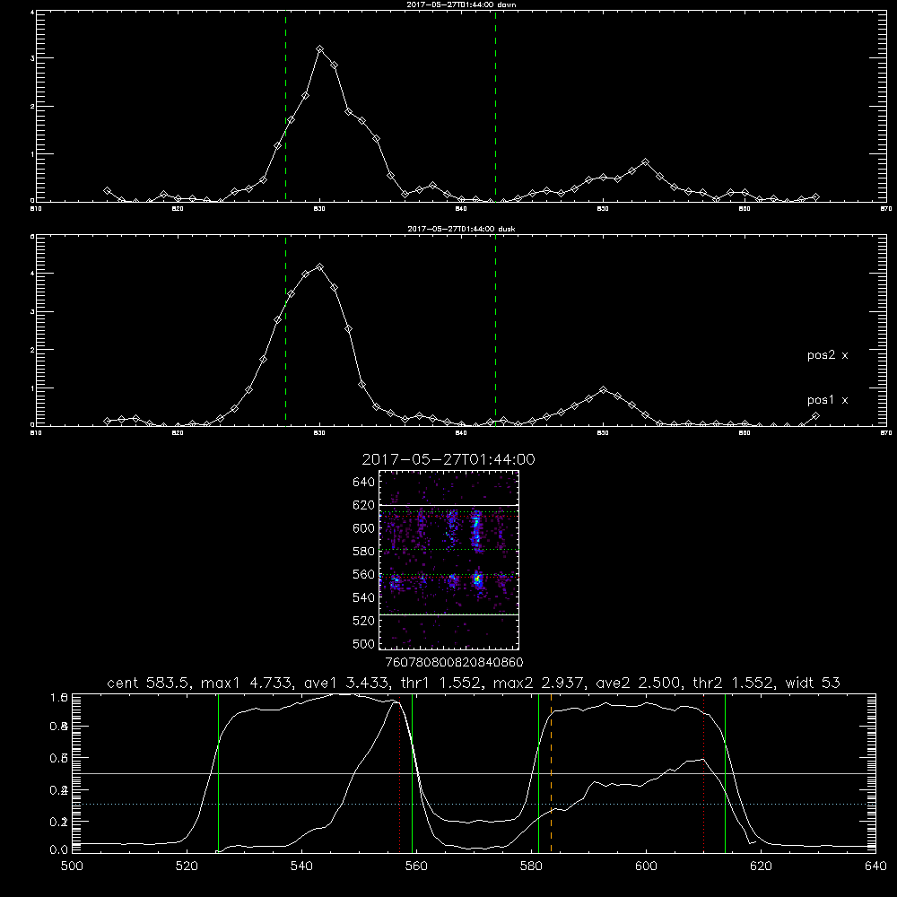Click the x-axis label "520" under the bottom plot
The image size is (897, 897).
point(187,867)
